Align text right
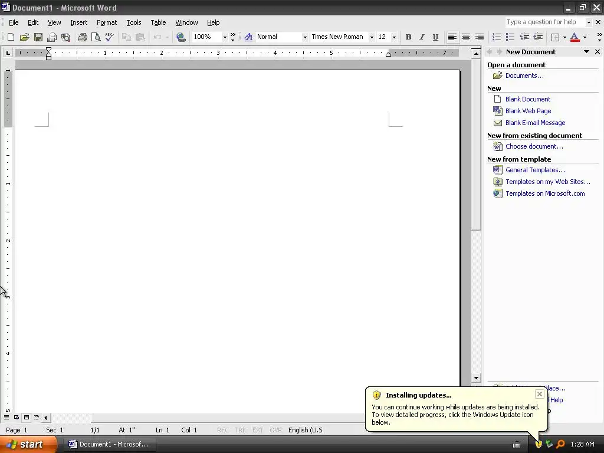The width and height of the screenshot is (604, 453). (480, 37)
